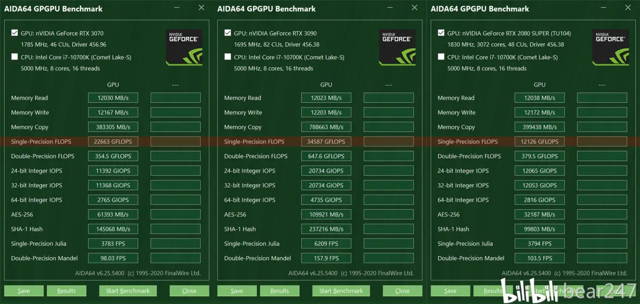Click the Close button in RTX 3070 window
This screenshot has width=640, height=304.
pyautogui.click(x=189, y=291)
